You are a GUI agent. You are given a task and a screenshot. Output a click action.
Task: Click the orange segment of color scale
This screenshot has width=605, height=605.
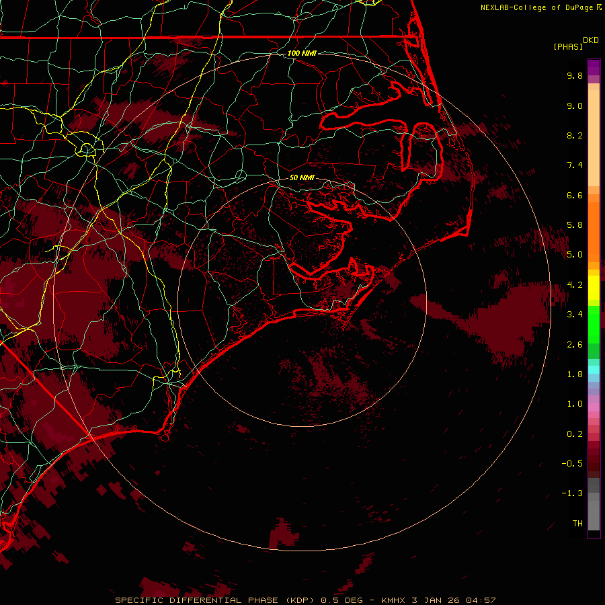[594, 231]
